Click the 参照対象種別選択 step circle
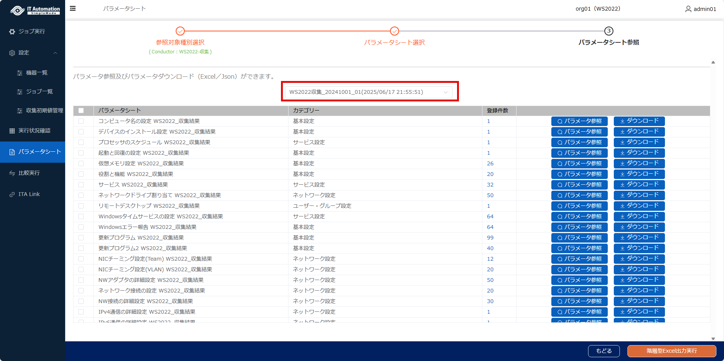This screenshot has height=361, width=724. [x=180, y=31]
